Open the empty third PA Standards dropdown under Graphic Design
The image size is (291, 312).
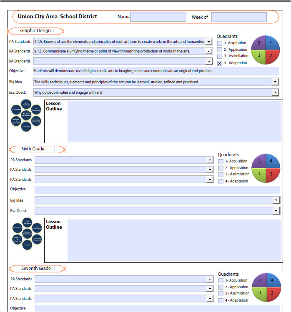(x=209, y=61)
